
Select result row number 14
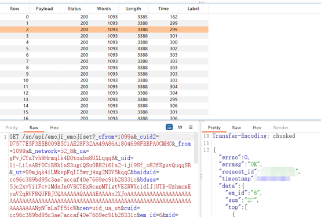coord(104,105)
